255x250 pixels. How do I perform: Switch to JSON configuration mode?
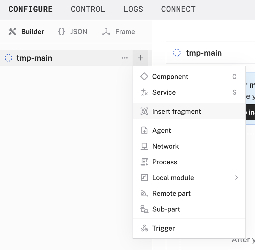coord(73,32)
